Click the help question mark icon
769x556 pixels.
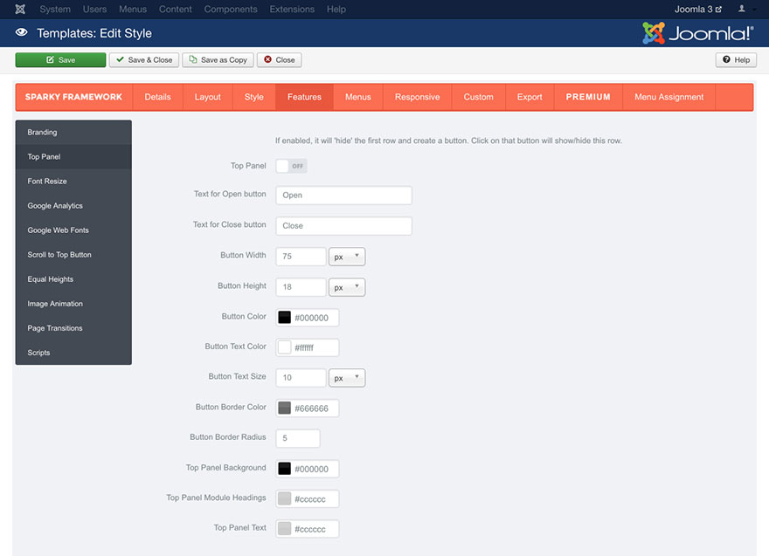pos(726,59)
